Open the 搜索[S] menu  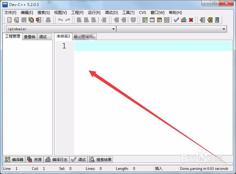coord(43,13)
